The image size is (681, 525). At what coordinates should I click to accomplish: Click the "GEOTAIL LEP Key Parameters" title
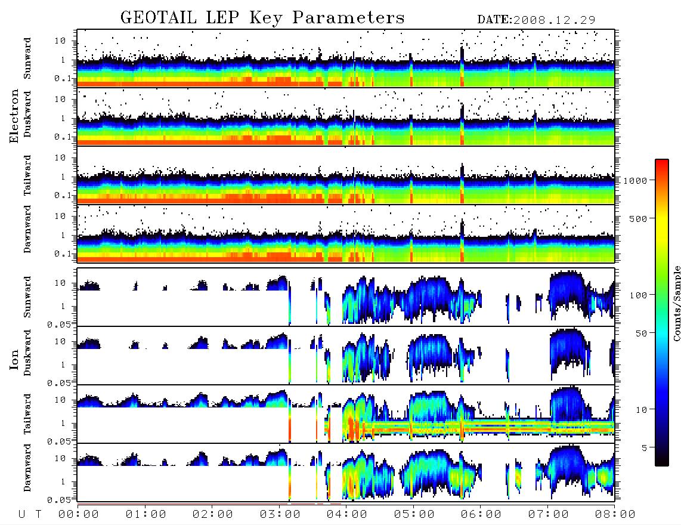(262, 18)
